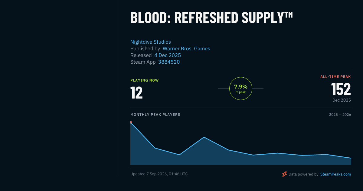363x191 pixels.
Task: Click the 2025 — 2026 range label
Action: 340,115
